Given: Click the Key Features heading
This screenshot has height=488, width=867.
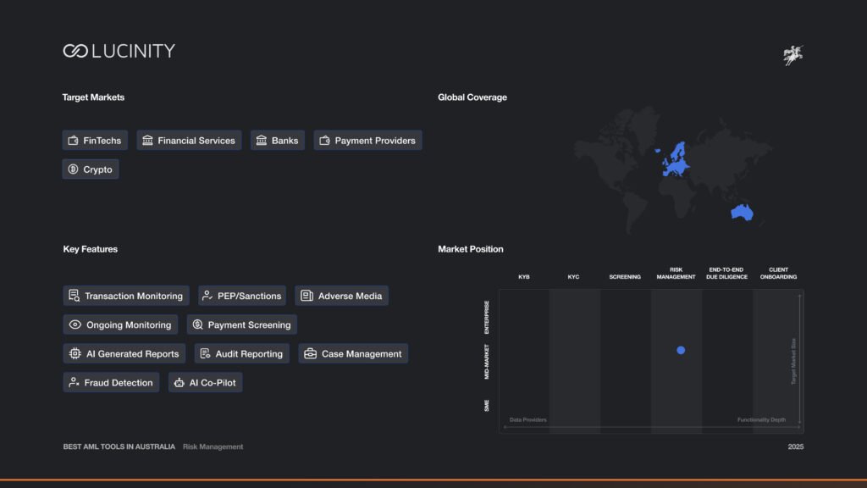Looking at the screenshot, I should point(90,249).
